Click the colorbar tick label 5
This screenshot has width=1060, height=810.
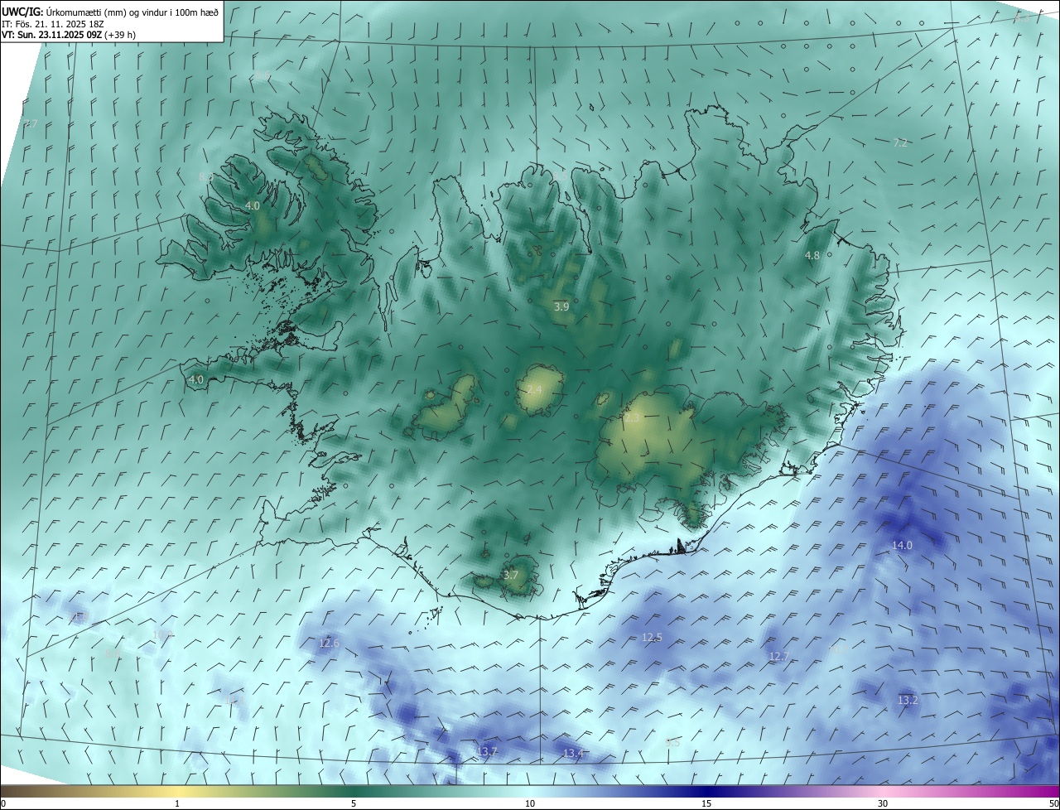coord(354,803)
